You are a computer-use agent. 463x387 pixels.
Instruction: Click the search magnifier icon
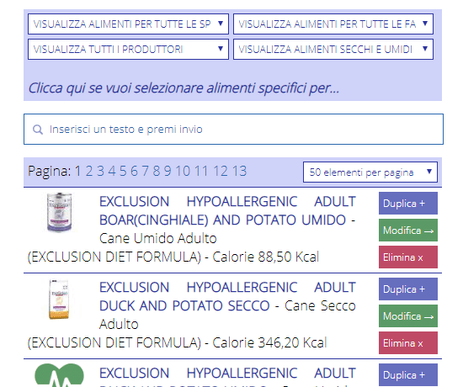(x=38, y=130)
